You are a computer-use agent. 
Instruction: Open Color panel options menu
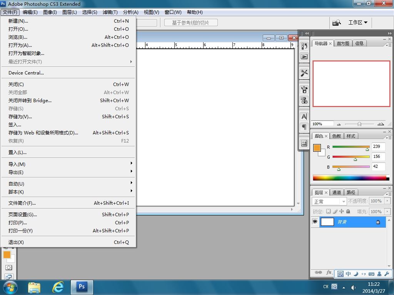pyautogui.click(x=389, y=138)
